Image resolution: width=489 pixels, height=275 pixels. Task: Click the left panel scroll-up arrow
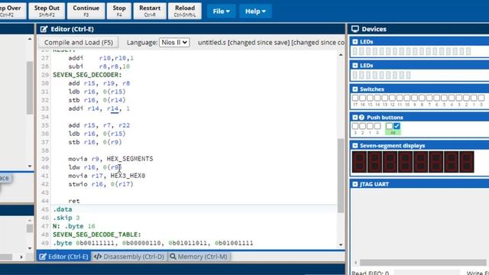pyautogui.click(x=30, y=39)
